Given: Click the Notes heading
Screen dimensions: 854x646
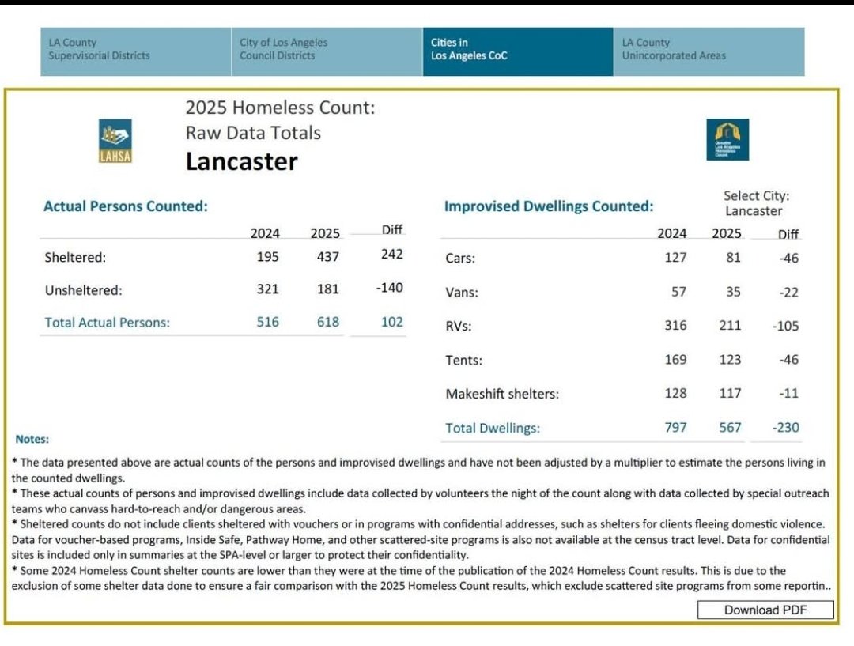Looking at the screenshot, I should tap(32, 439).
